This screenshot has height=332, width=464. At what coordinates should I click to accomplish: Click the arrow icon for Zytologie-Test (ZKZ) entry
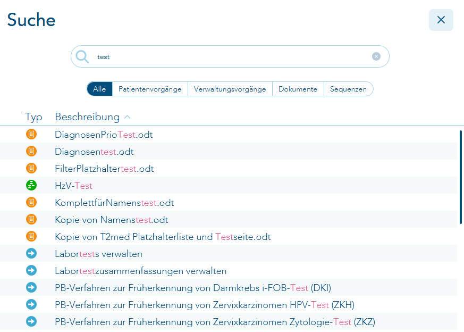(x=31, y=322)
